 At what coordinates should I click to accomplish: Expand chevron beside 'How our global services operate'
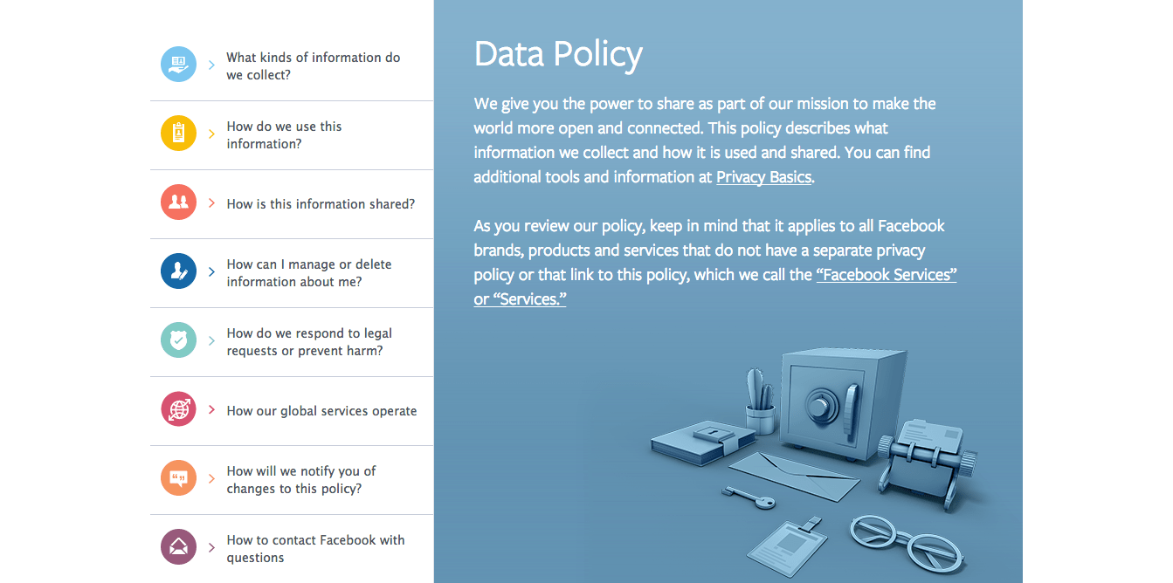pos(211,410)
